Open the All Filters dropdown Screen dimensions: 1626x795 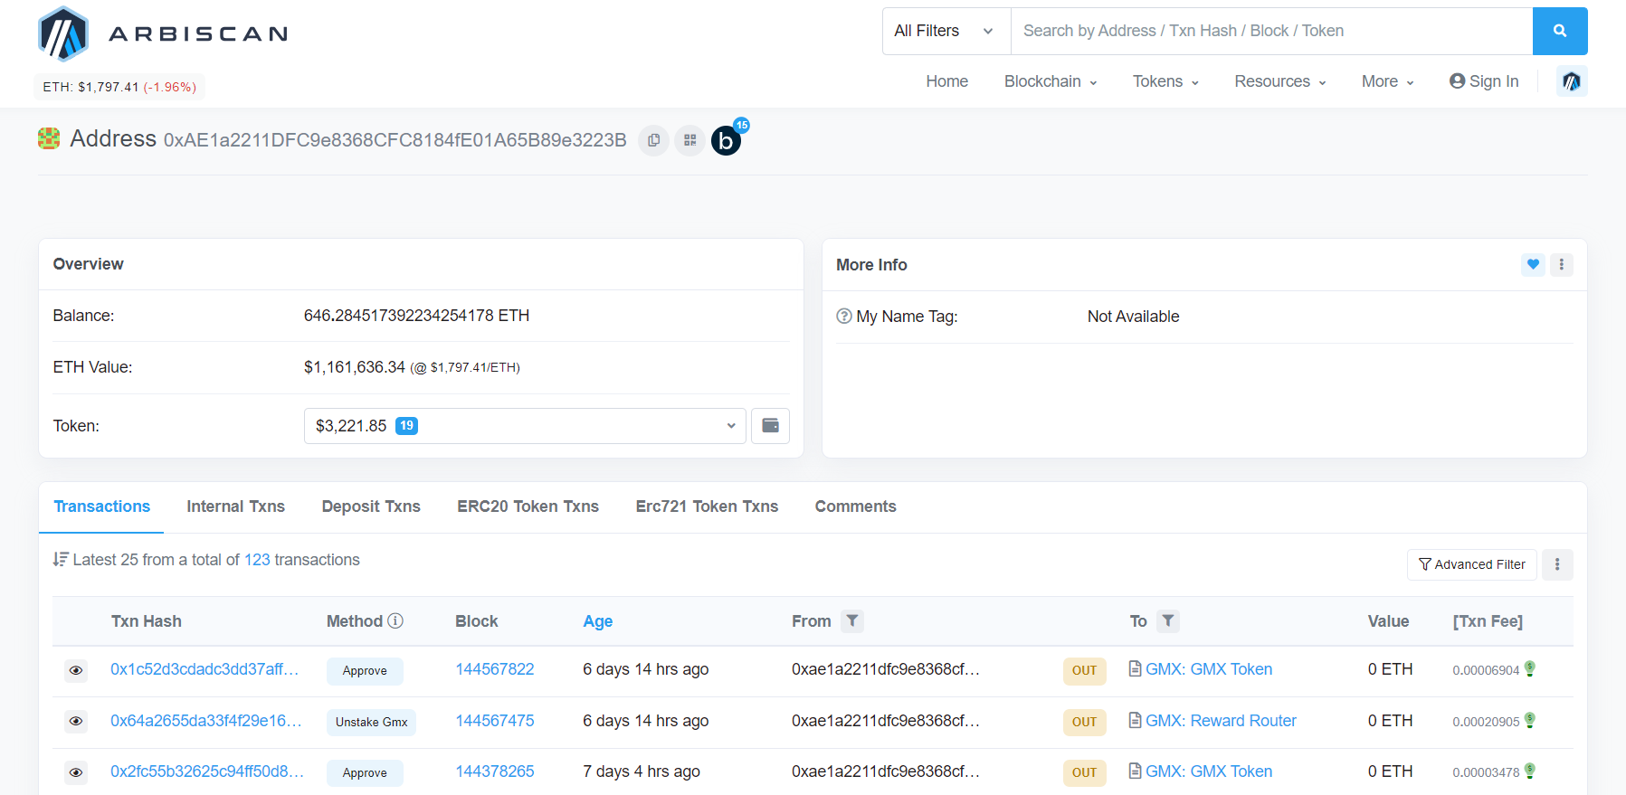pos(946,31)
